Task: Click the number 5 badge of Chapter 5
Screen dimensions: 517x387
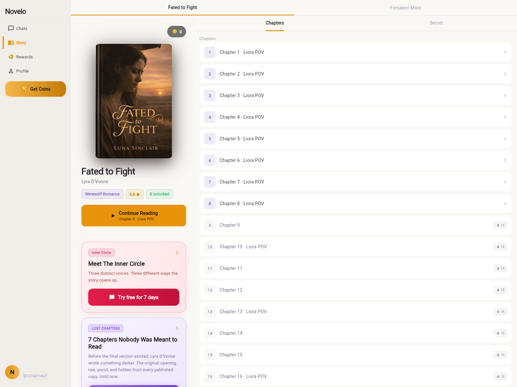Action: (x=210, y=139)
